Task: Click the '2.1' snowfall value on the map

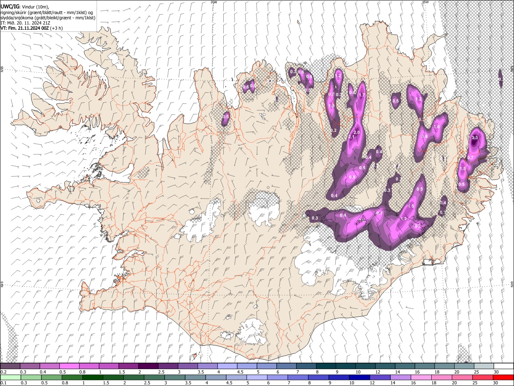Action: 351,138
